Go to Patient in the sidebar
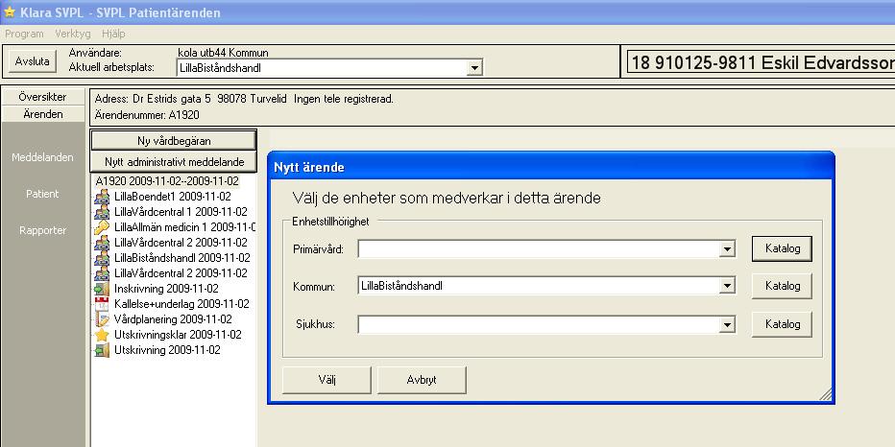 [x=43, y=194]
